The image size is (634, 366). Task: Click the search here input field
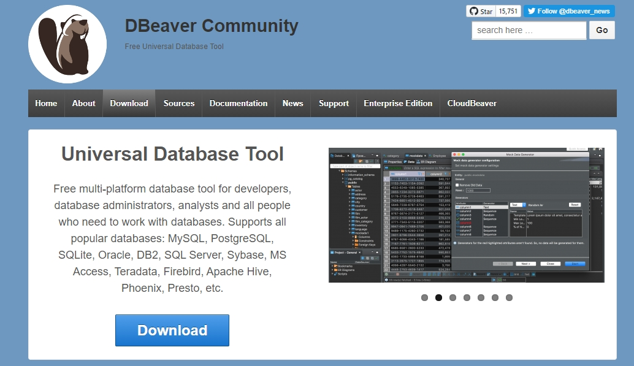pos(529,30)
